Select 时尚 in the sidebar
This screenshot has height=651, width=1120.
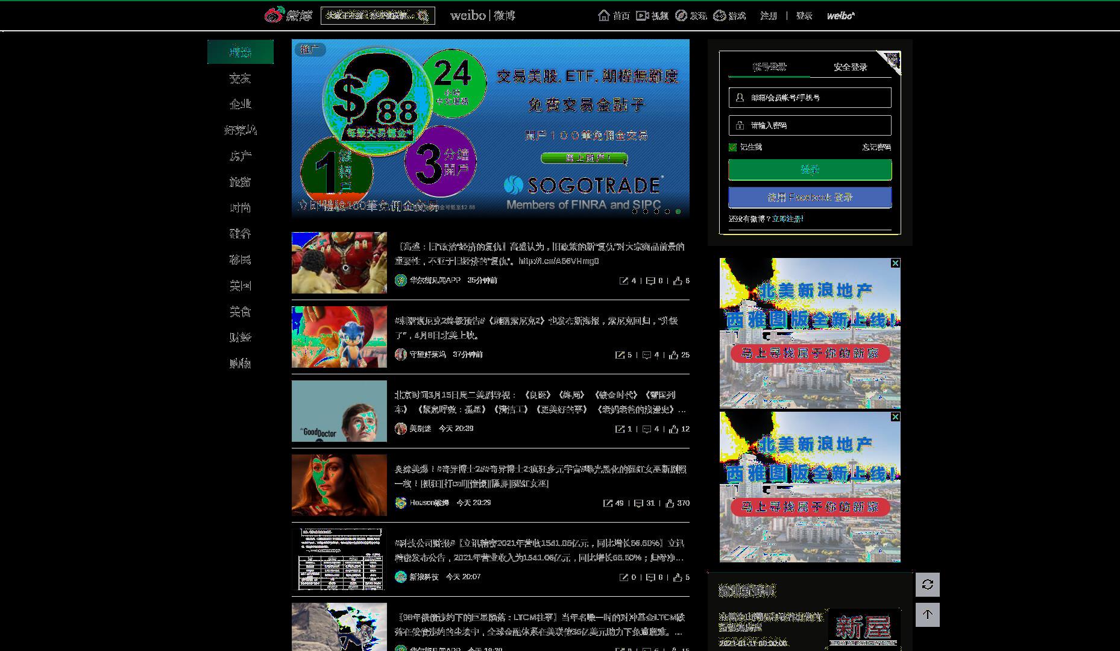pyautogui.click(x=240, y=208)
